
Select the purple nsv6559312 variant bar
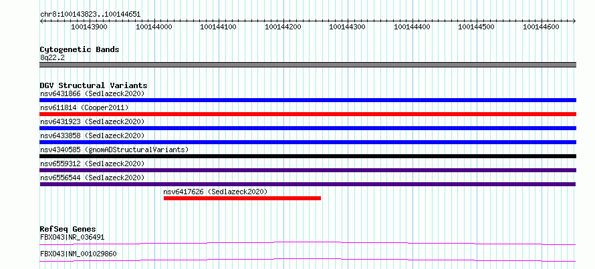coord(308,170)
